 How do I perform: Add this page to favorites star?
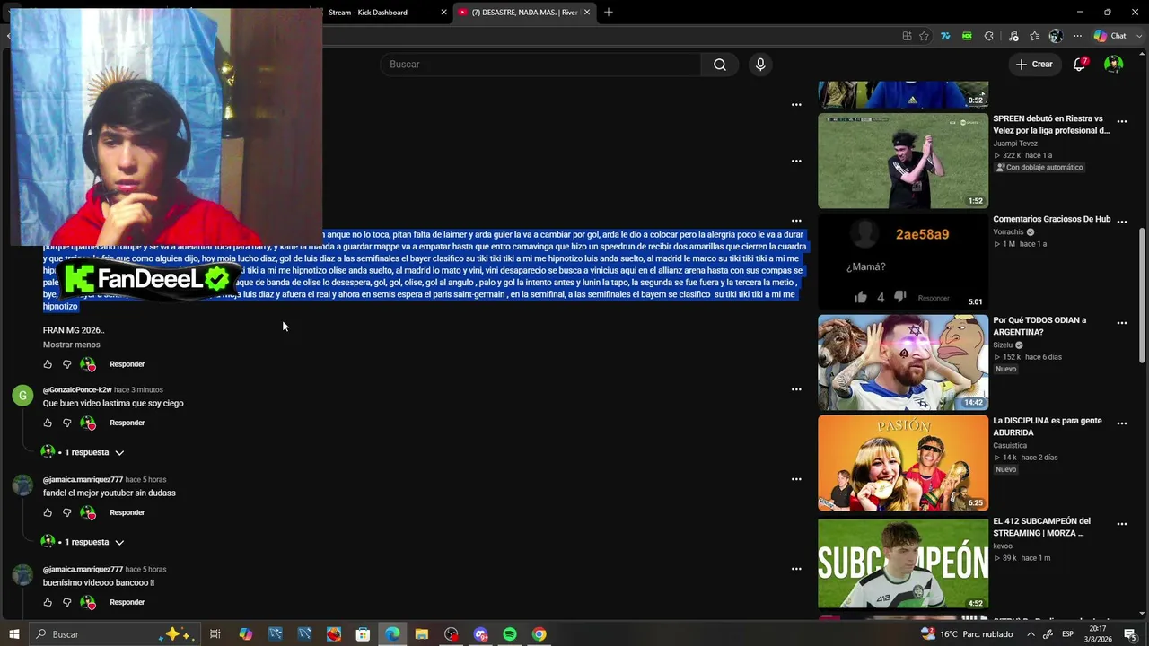tap(924, 36)
